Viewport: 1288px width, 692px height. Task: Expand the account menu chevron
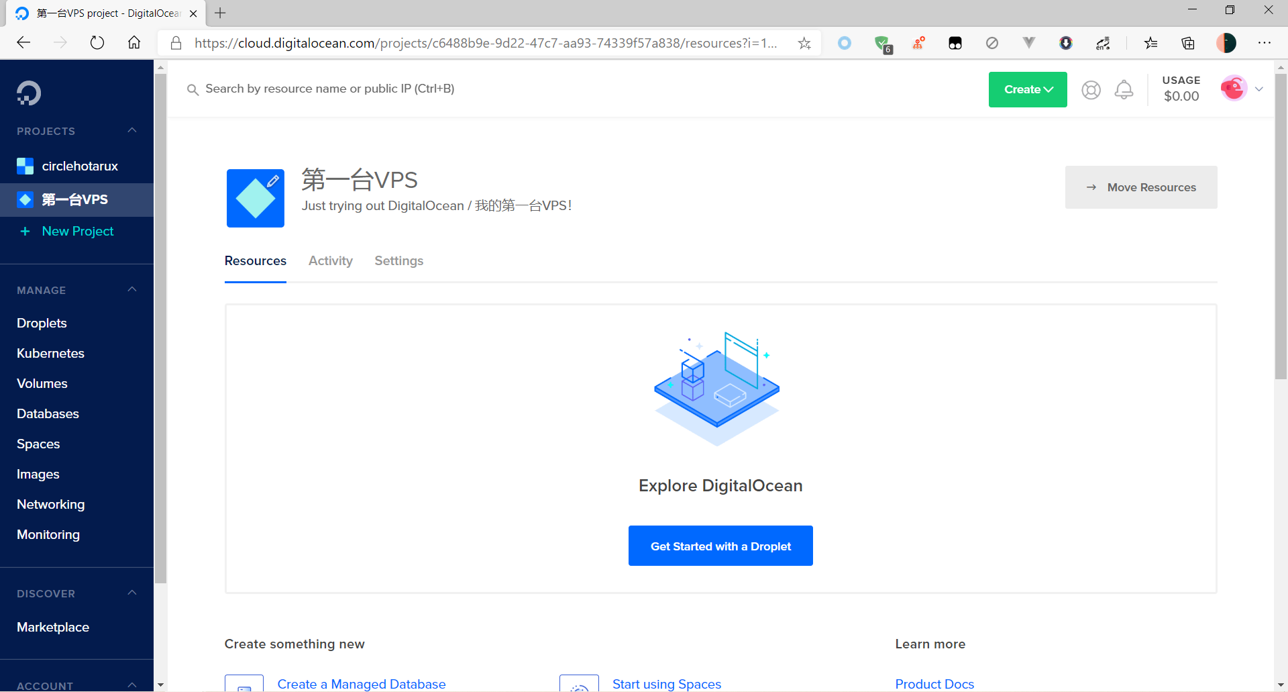click(x=1259, y=89)
